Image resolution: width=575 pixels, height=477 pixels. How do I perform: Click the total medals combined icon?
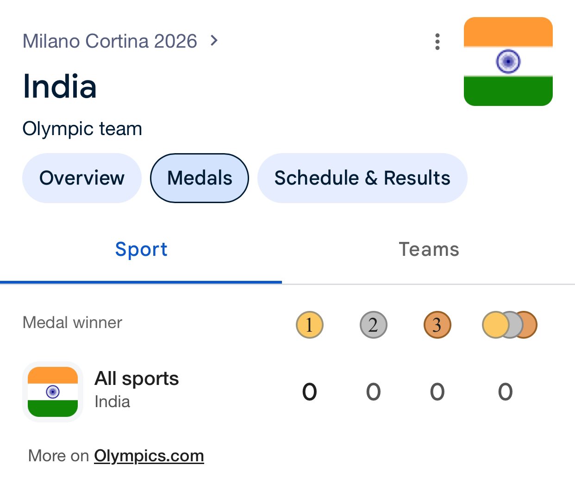point(509,325)
